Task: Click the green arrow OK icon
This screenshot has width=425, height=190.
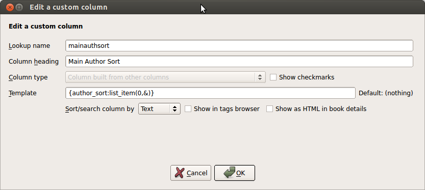Action: [x=229, y=173]
